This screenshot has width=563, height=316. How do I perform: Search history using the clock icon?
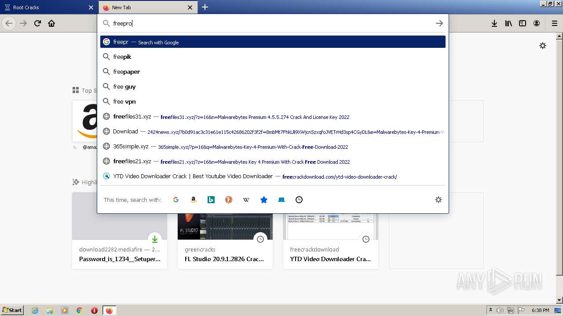299,200
